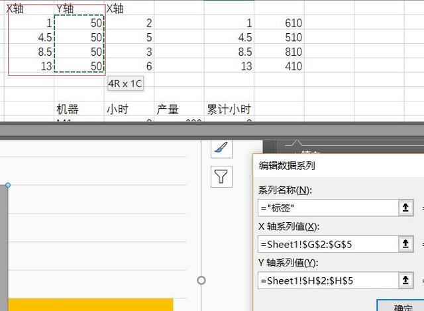Screen dimensions: 424x311
Task: Select the 累计小时 header cell
Action: pos(229,109)
